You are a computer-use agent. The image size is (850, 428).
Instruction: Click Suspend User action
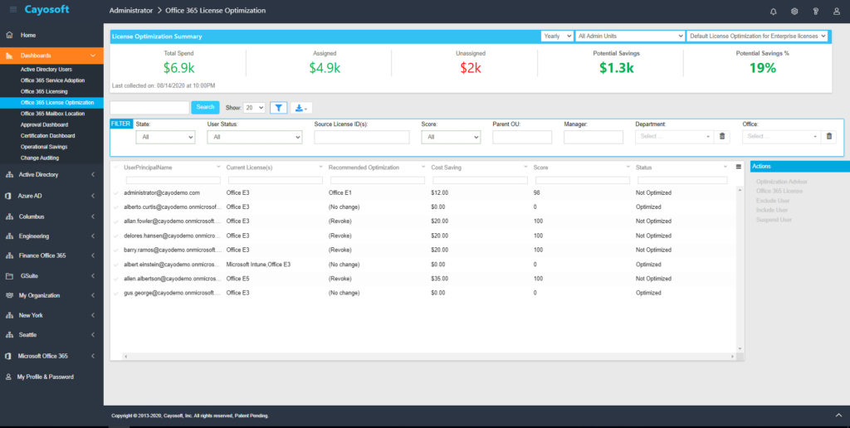click(x=774, y=220)
